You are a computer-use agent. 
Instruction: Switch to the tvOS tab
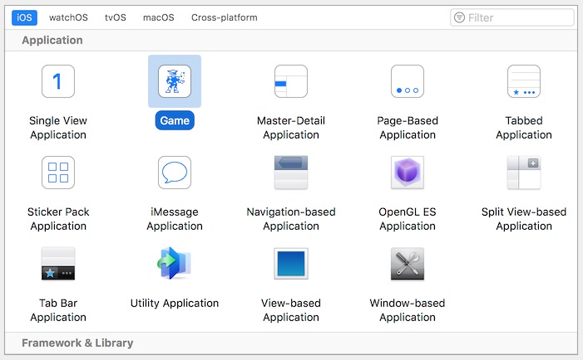pyautogui.click(x=116, y=17)
